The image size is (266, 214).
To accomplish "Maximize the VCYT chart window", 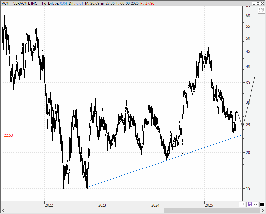I will (x=258, y=3).
